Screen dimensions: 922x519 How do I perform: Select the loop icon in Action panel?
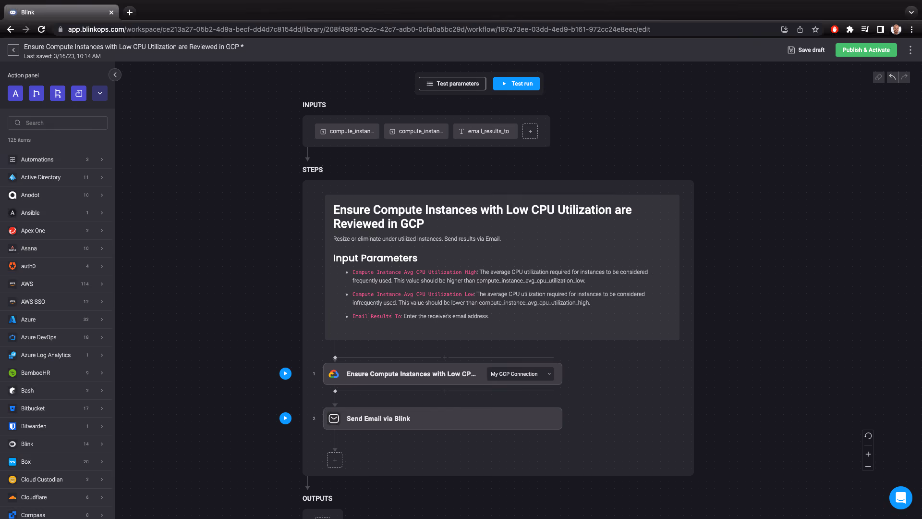(x=79, y=93)
